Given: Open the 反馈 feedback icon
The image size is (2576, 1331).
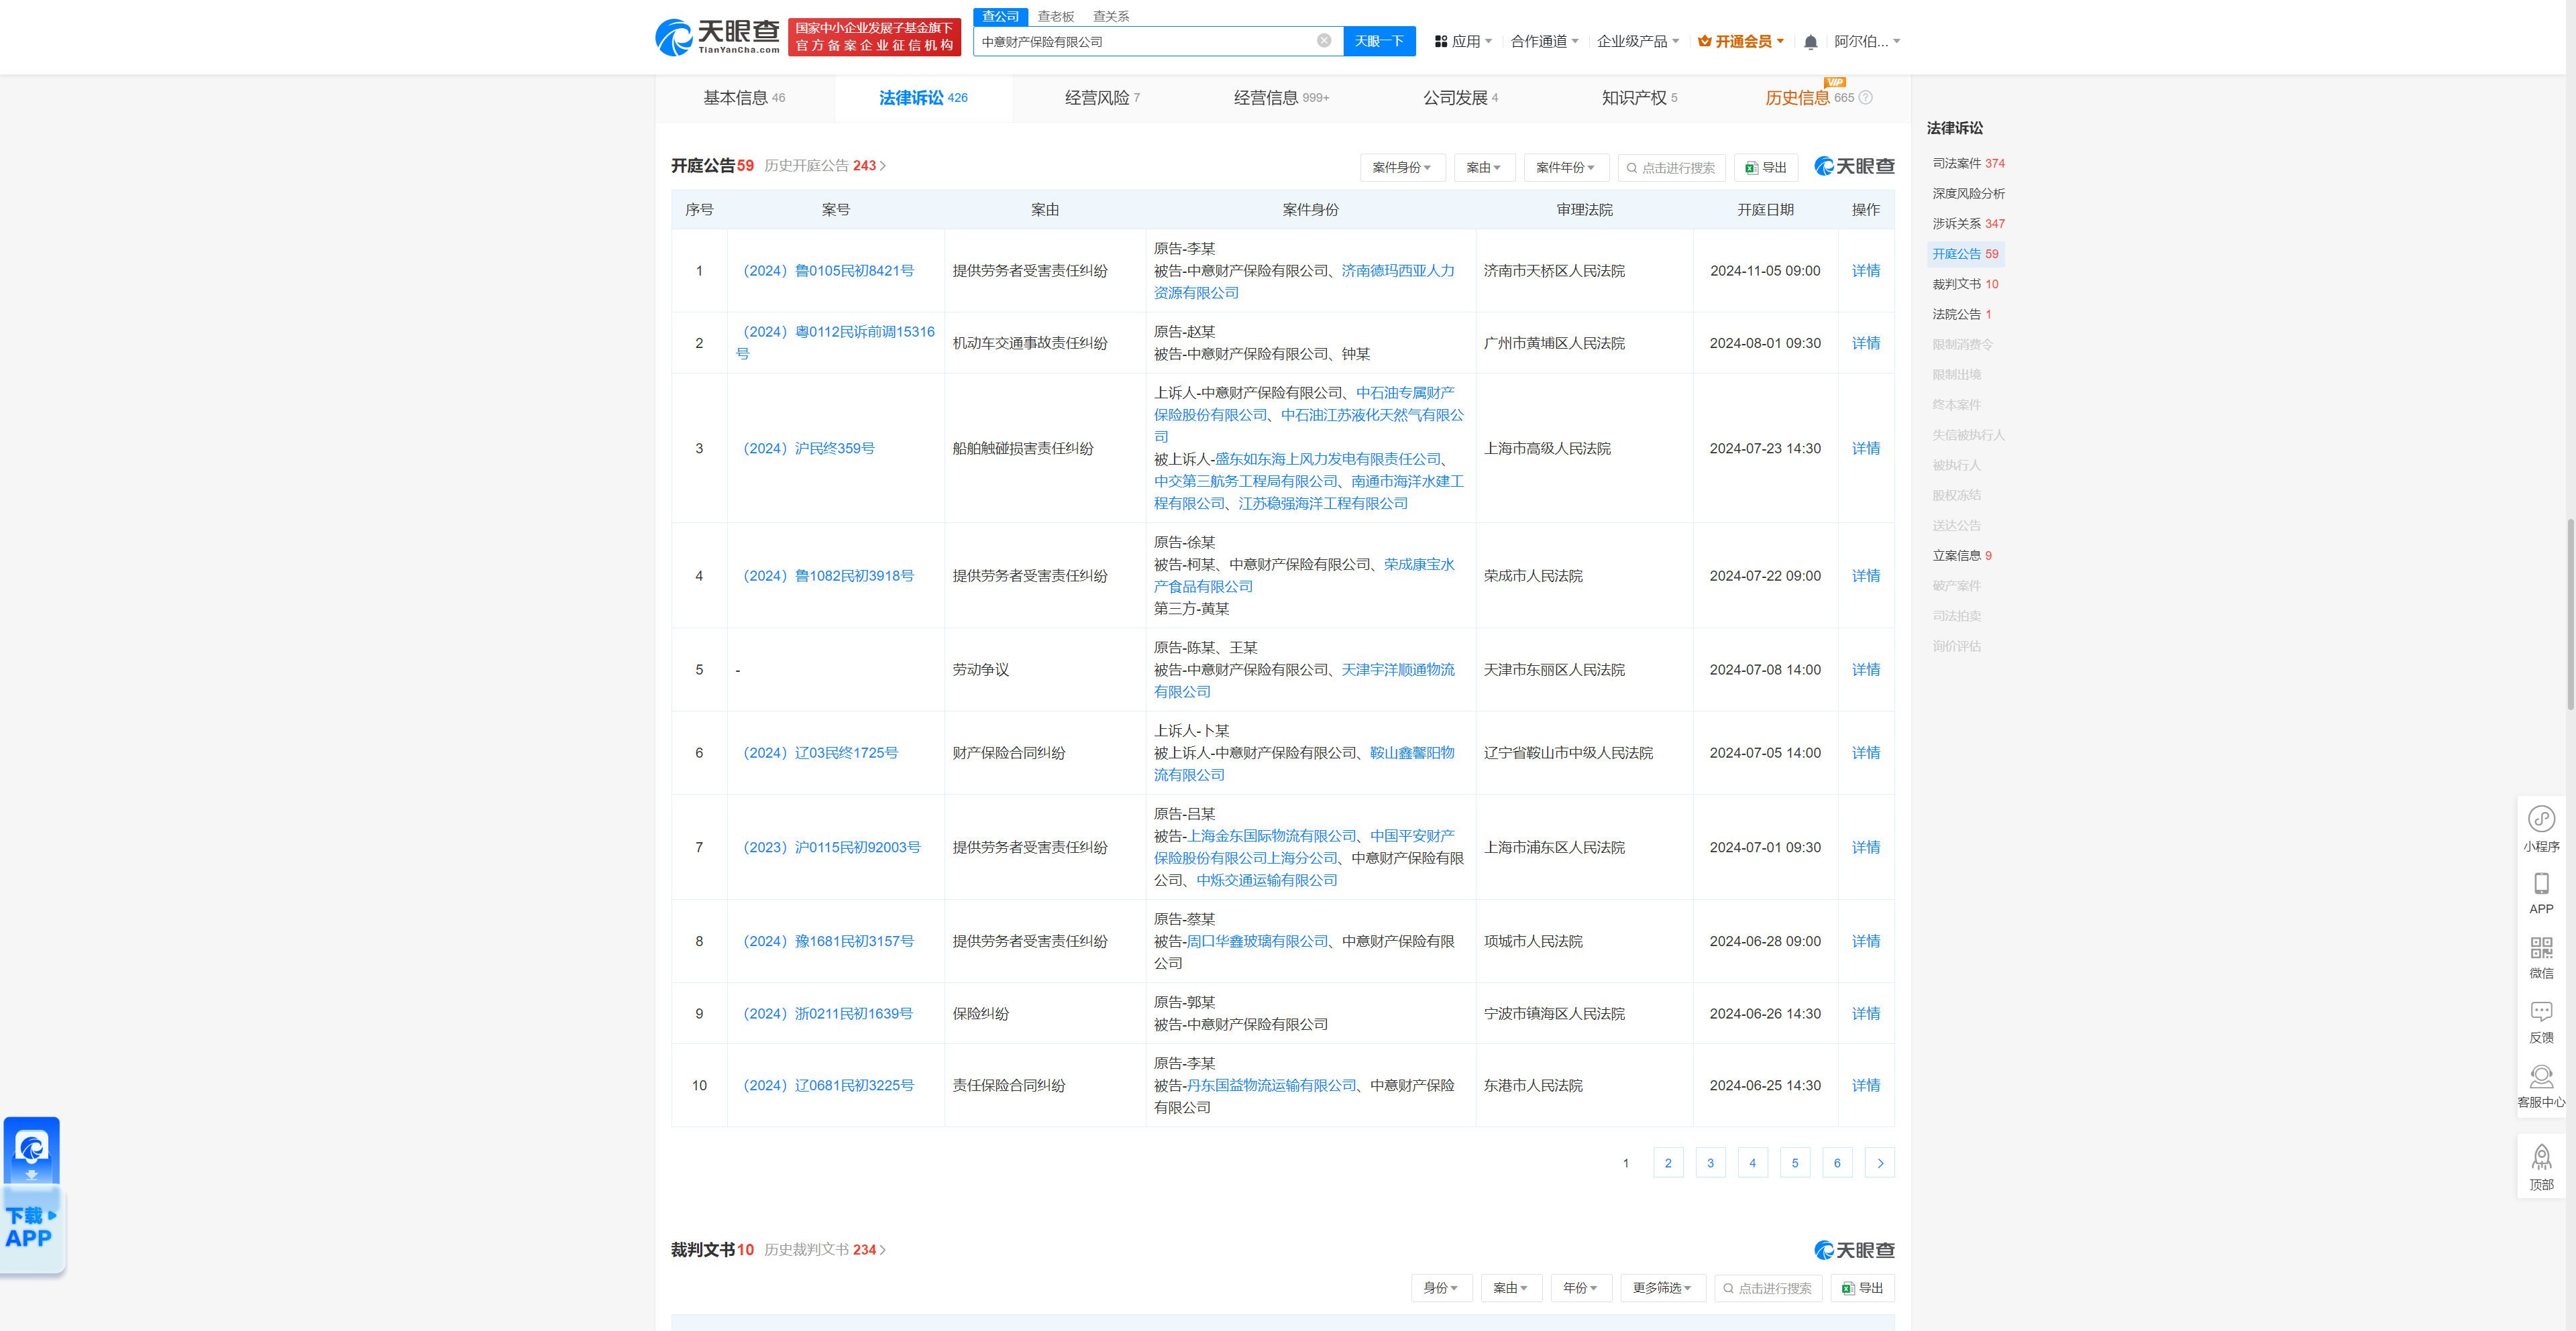Looking at the screenshot, I should (2541, 1023).
